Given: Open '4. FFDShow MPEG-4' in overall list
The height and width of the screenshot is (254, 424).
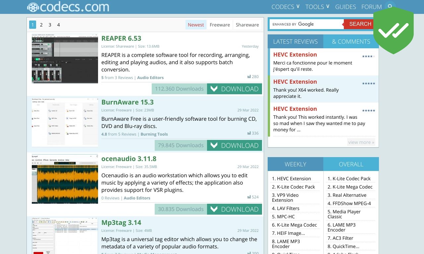Looking at the screenshot, I should (349, 203).
